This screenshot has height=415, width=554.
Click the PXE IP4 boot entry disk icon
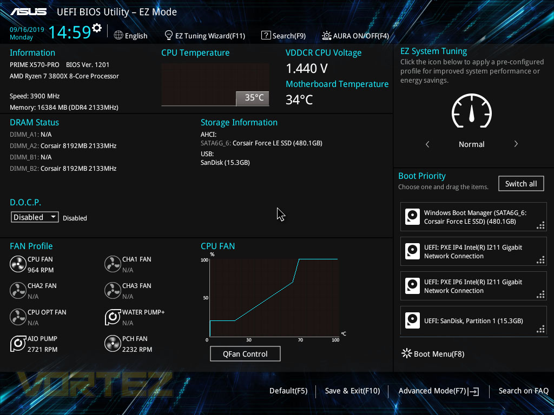point(412,251)
